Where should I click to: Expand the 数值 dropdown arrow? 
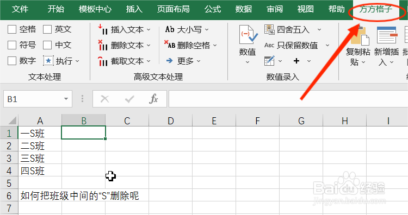[x=248, y=62]
